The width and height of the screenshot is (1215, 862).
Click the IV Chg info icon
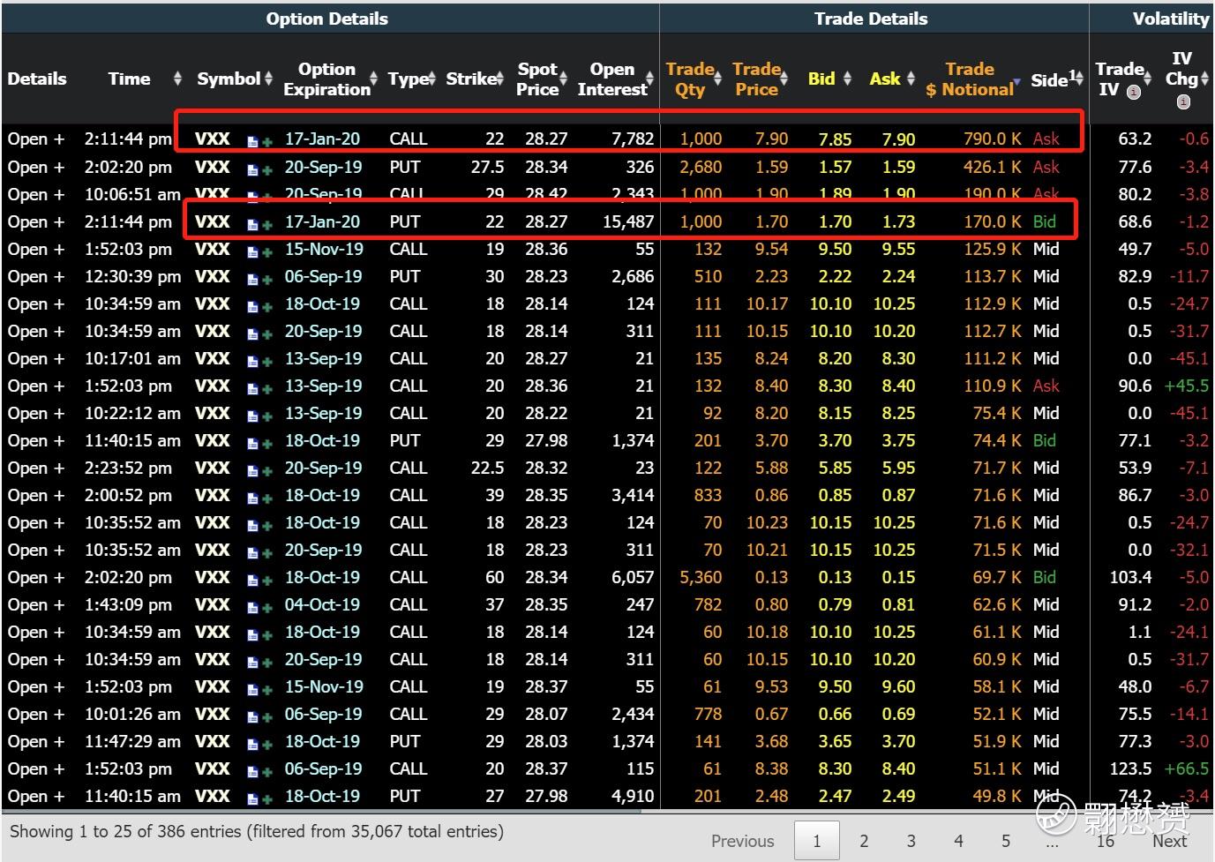pos(1183,101)
